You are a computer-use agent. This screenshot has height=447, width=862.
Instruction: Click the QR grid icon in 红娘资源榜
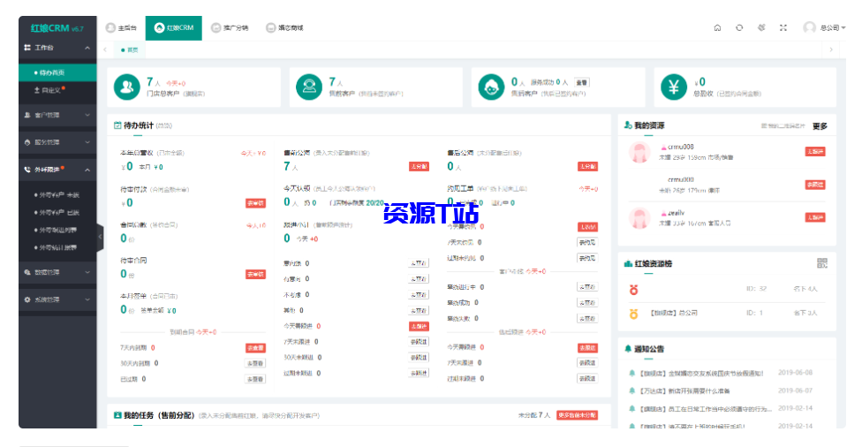tap(822, 263)
